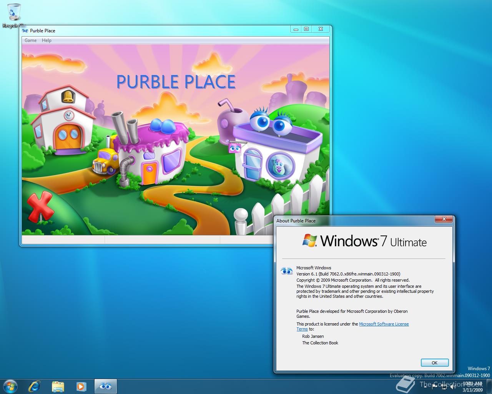Screen dimensions: 492x394
Task: Click the 'About Purble Place' dialog title
Action: click(x=296, y=221)
